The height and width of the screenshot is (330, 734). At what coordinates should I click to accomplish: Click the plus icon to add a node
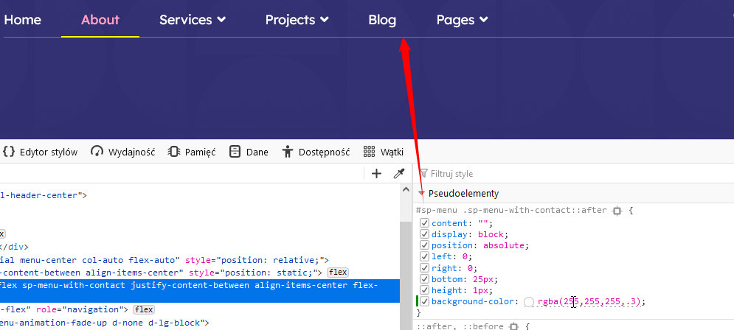(376, 174)
